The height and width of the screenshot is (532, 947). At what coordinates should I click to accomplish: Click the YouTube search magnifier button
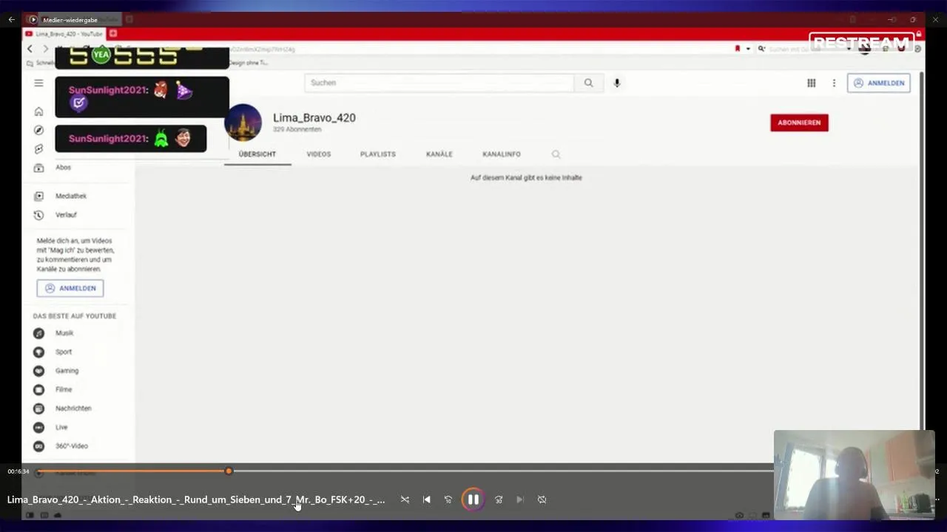588,83
